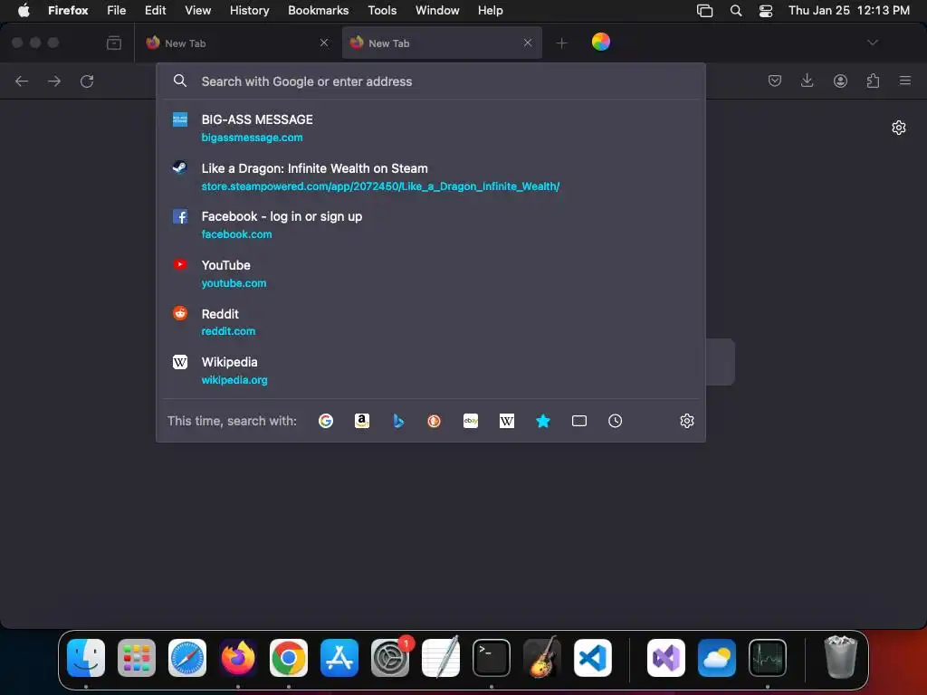Click the colorful circle icon in tab bar
927x695 pixels.
[601, 42]
